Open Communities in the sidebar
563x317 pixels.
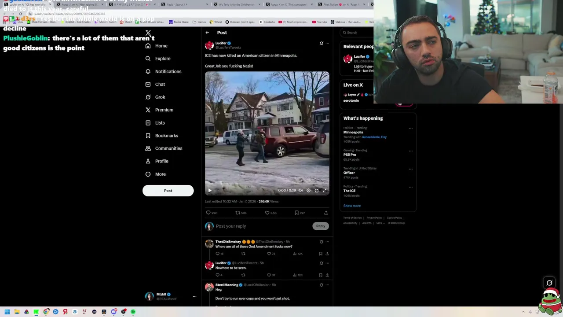164,148
